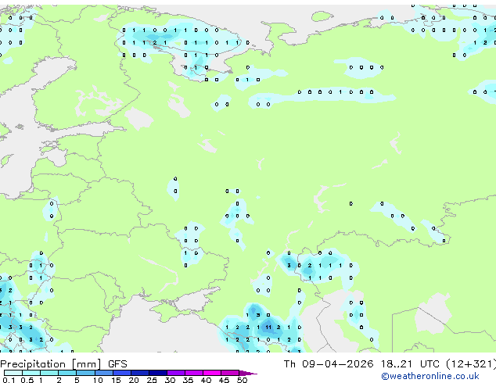Click the 'Th 09-04-2026' date text
The height and width of the screenshot is (383, 496).
pyautogui.click(x=329, y=364)
